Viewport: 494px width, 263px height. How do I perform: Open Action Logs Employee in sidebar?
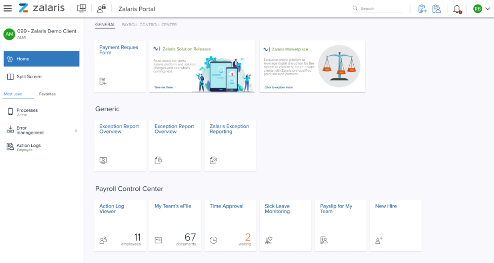pos(41,147)
